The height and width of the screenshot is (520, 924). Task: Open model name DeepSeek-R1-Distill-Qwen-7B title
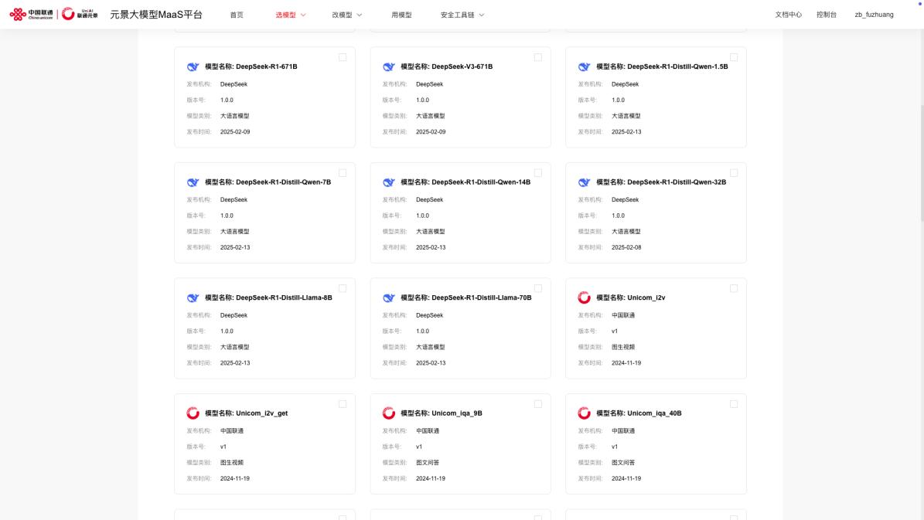(x=268, y=182)
